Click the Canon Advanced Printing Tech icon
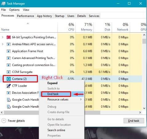 click(x=9, y=58)
